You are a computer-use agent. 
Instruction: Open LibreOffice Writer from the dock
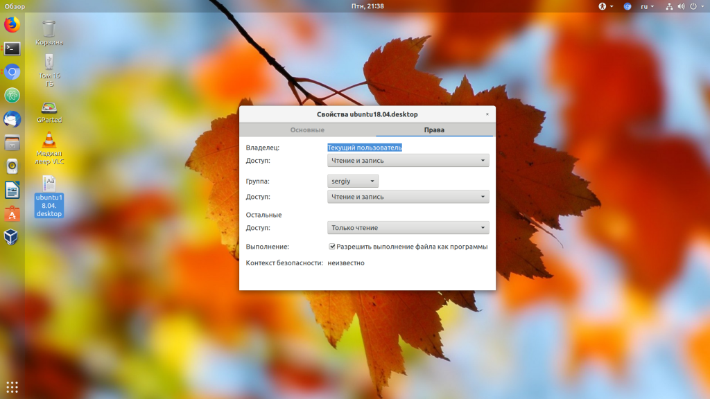click(12, 190)
